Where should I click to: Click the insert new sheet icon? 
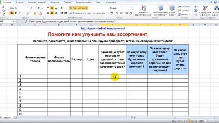coord(15,118)
